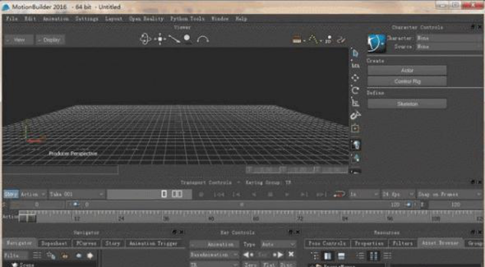The height and width of the screenshot is (267, 485).
Task: Open the Source dropdown in Character Controls
Action: coord(450,47)
